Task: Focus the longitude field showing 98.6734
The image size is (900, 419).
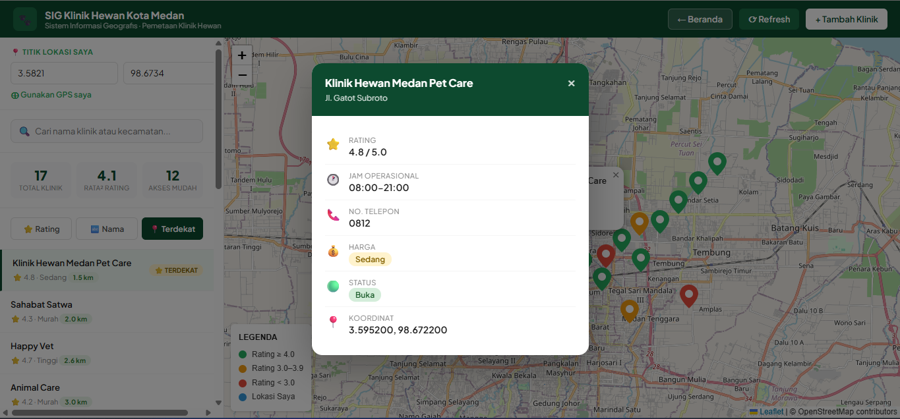Action: [x=169, y=73]
